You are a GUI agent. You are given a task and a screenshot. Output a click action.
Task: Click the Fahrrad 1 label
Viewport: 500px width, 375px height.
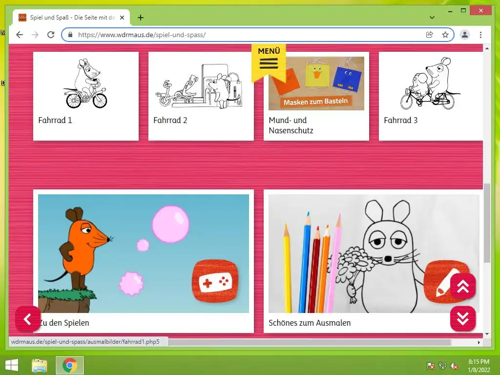click(x=55, y=120)
